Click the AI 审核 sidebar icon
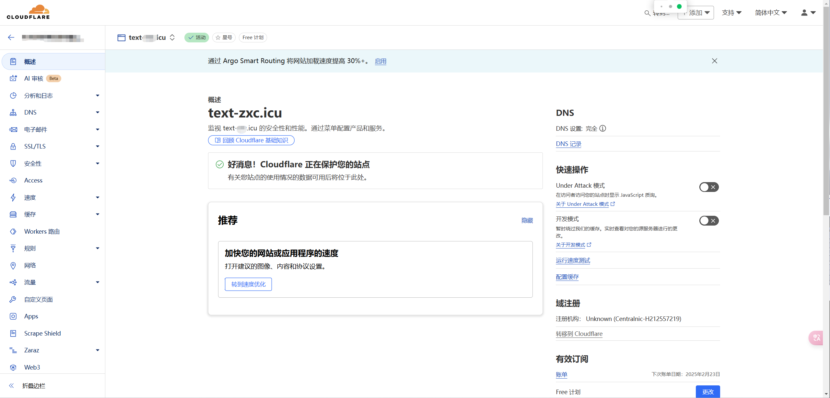Image resolution: width=830 pixels, height=398 pixels. (13, 78)
